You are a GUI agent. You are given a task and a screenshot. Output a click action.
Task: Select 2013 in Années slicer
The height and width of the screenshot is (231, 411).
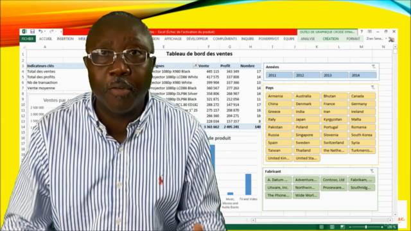[335, 75]
